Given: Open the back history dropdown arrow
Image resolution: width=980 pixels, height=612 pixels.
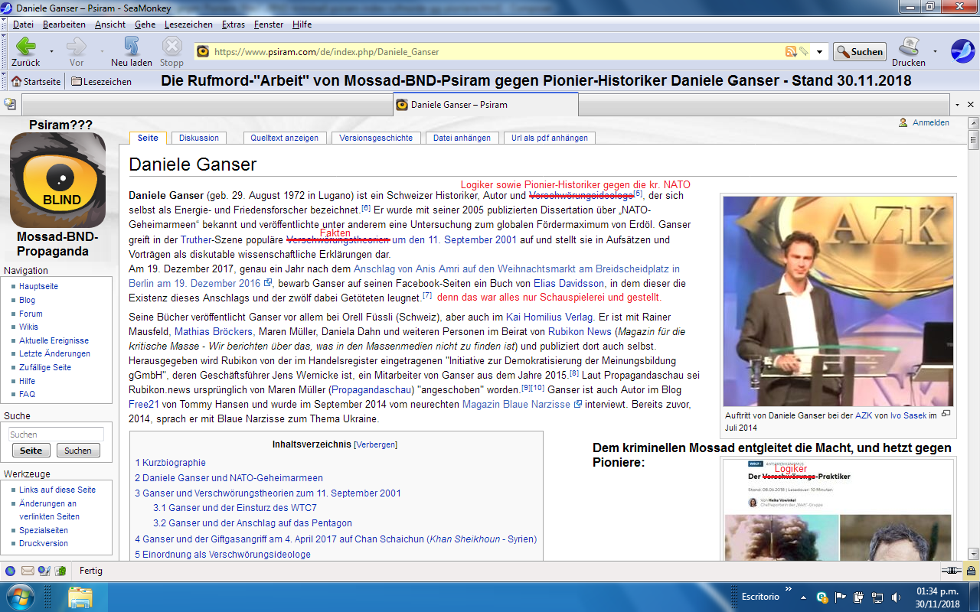Looking at the screenshot, I should (51, 52).
